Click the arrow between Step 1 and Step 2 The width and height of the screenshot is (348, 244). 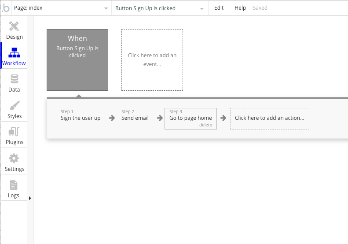pos(112,118)
